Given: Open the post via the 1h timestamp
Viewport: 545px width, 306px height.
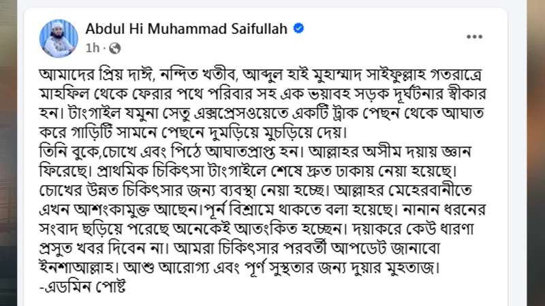Looking at the screenshot, I should 93,48.
